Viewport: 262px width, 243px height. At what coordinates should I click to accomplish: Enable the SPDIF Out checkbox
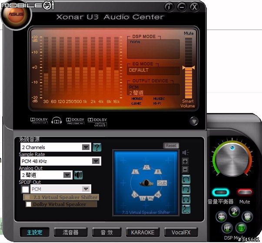pyautogui.click(x=25, y=189)
